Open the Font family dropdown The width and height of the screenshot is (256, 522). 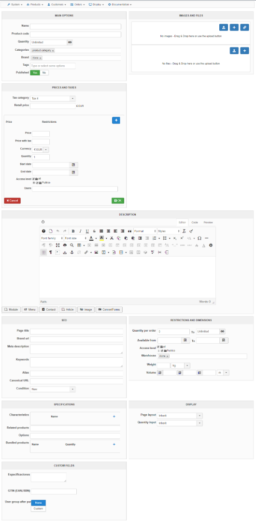(x=52, y=238)
